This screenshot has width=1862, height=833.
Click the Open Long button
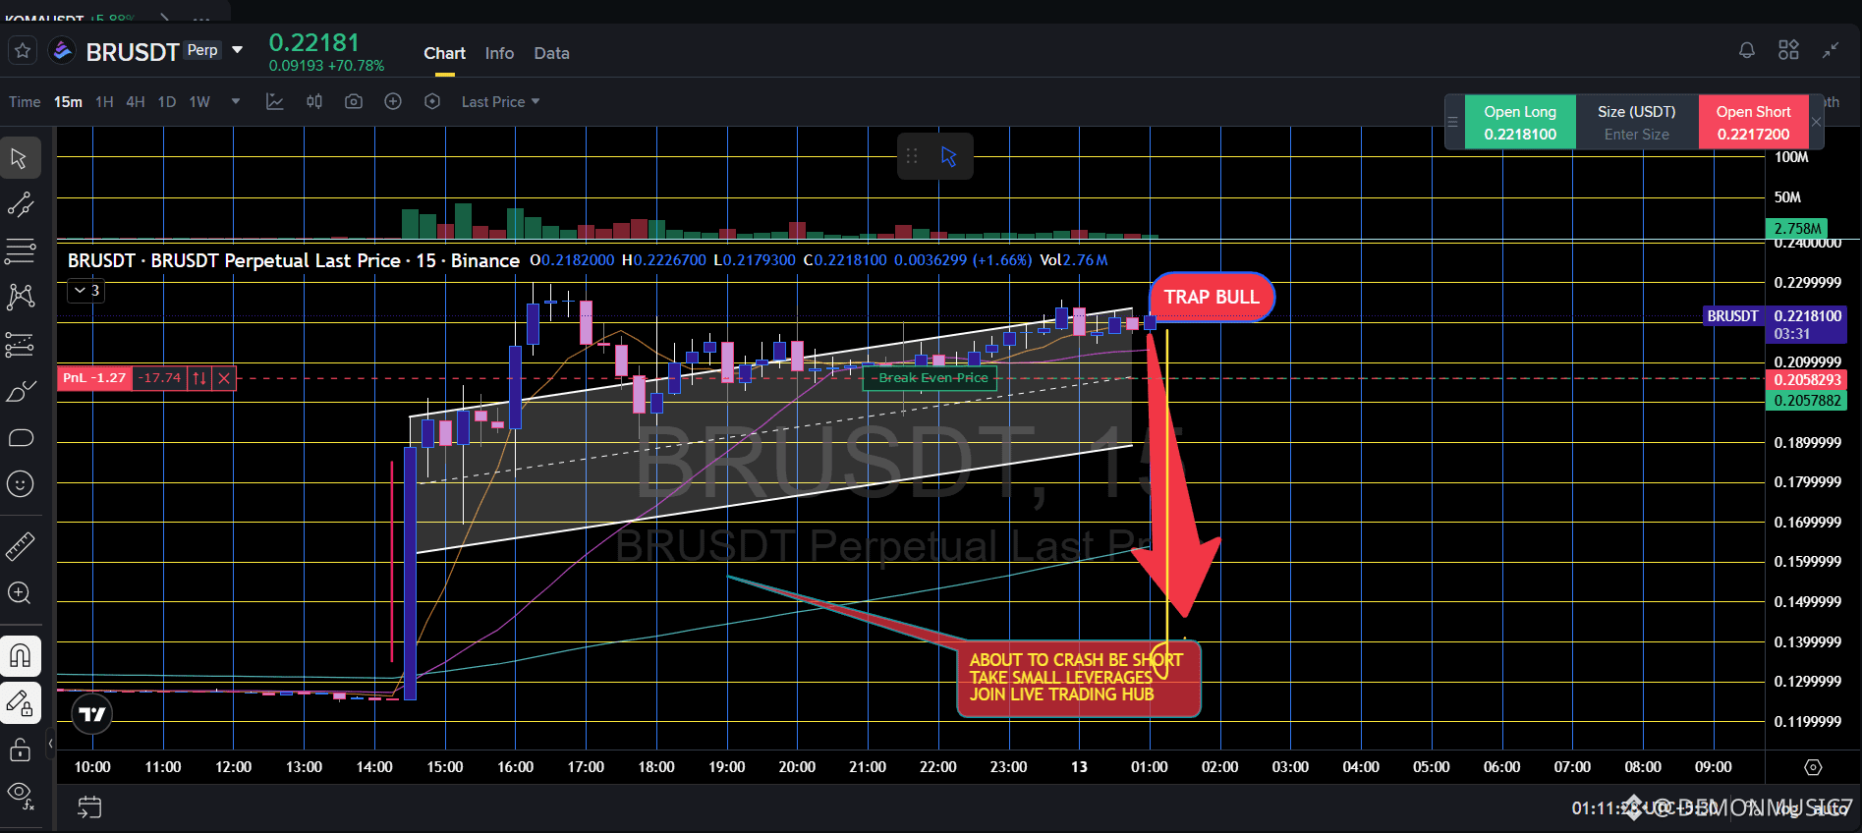[1520, 123]
